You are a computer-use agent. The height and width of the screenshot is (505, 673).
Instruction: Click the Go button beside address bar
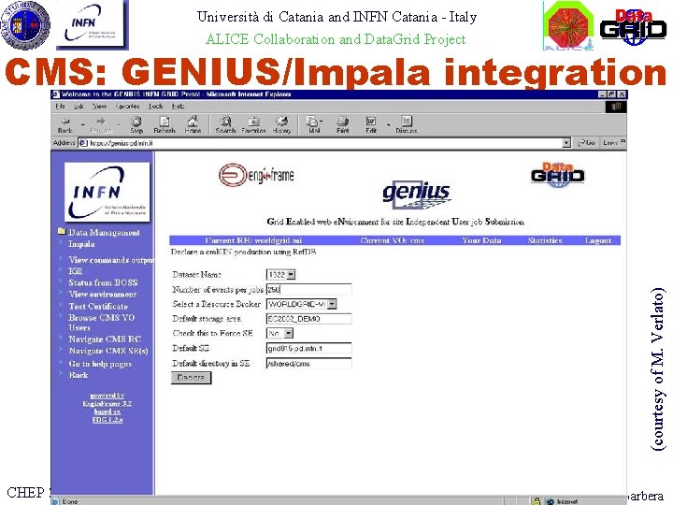pyautogui.click(x=586, y=142)
